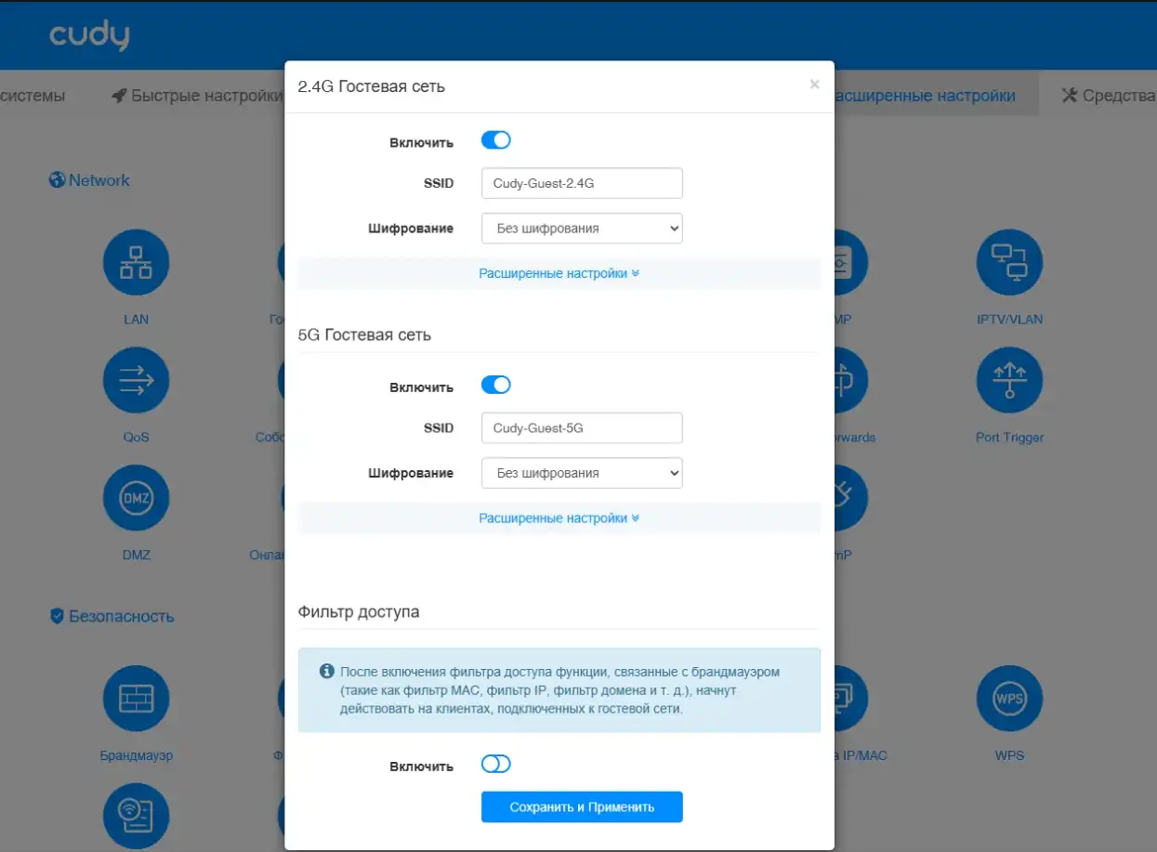Open the Брандмауэр firewall icon
This screenshot has height=852, width=1157.
[136, 700]
